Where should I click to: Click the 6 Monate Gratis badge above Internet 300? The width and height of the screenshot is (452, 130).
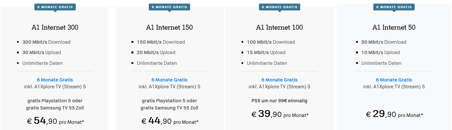tap(55, 7)
